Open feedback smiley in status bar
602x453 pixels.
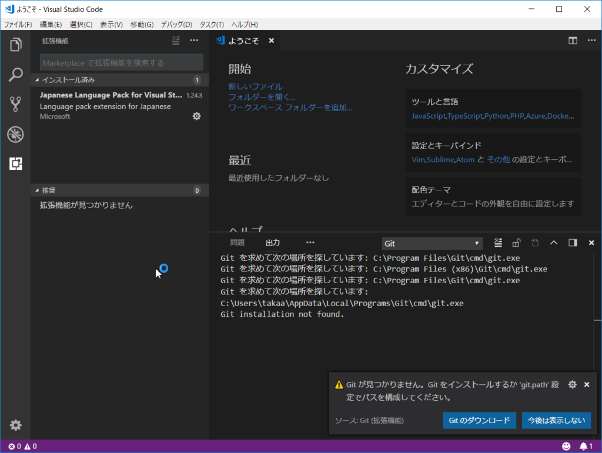tap(566, 446)
